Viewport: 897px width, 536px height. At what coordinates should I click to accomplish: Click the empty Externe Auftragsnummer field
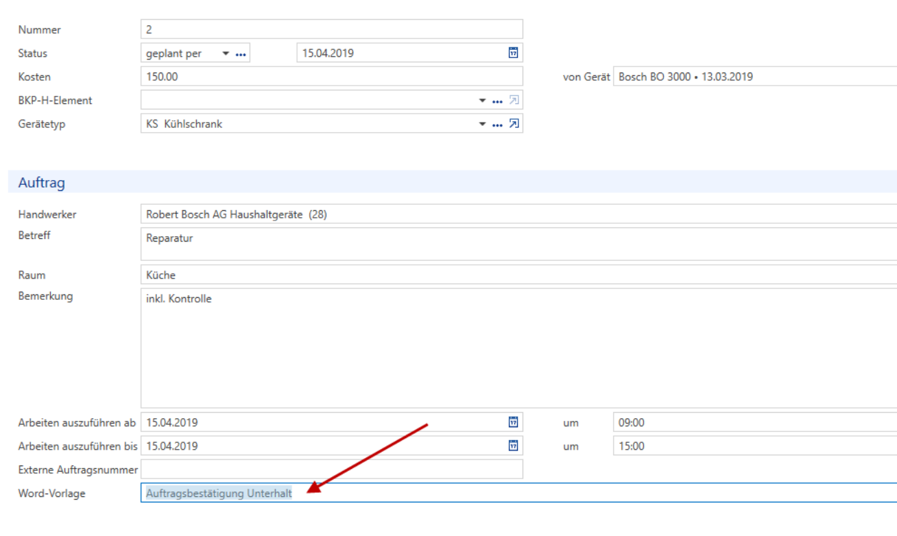click(332, 469)
